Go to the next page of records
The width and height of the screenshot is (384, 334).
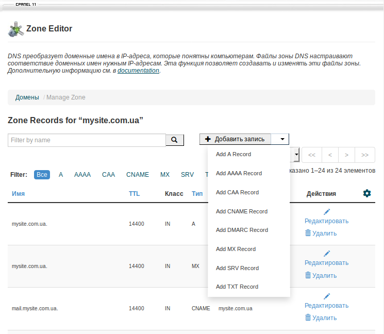click(347, 155)
